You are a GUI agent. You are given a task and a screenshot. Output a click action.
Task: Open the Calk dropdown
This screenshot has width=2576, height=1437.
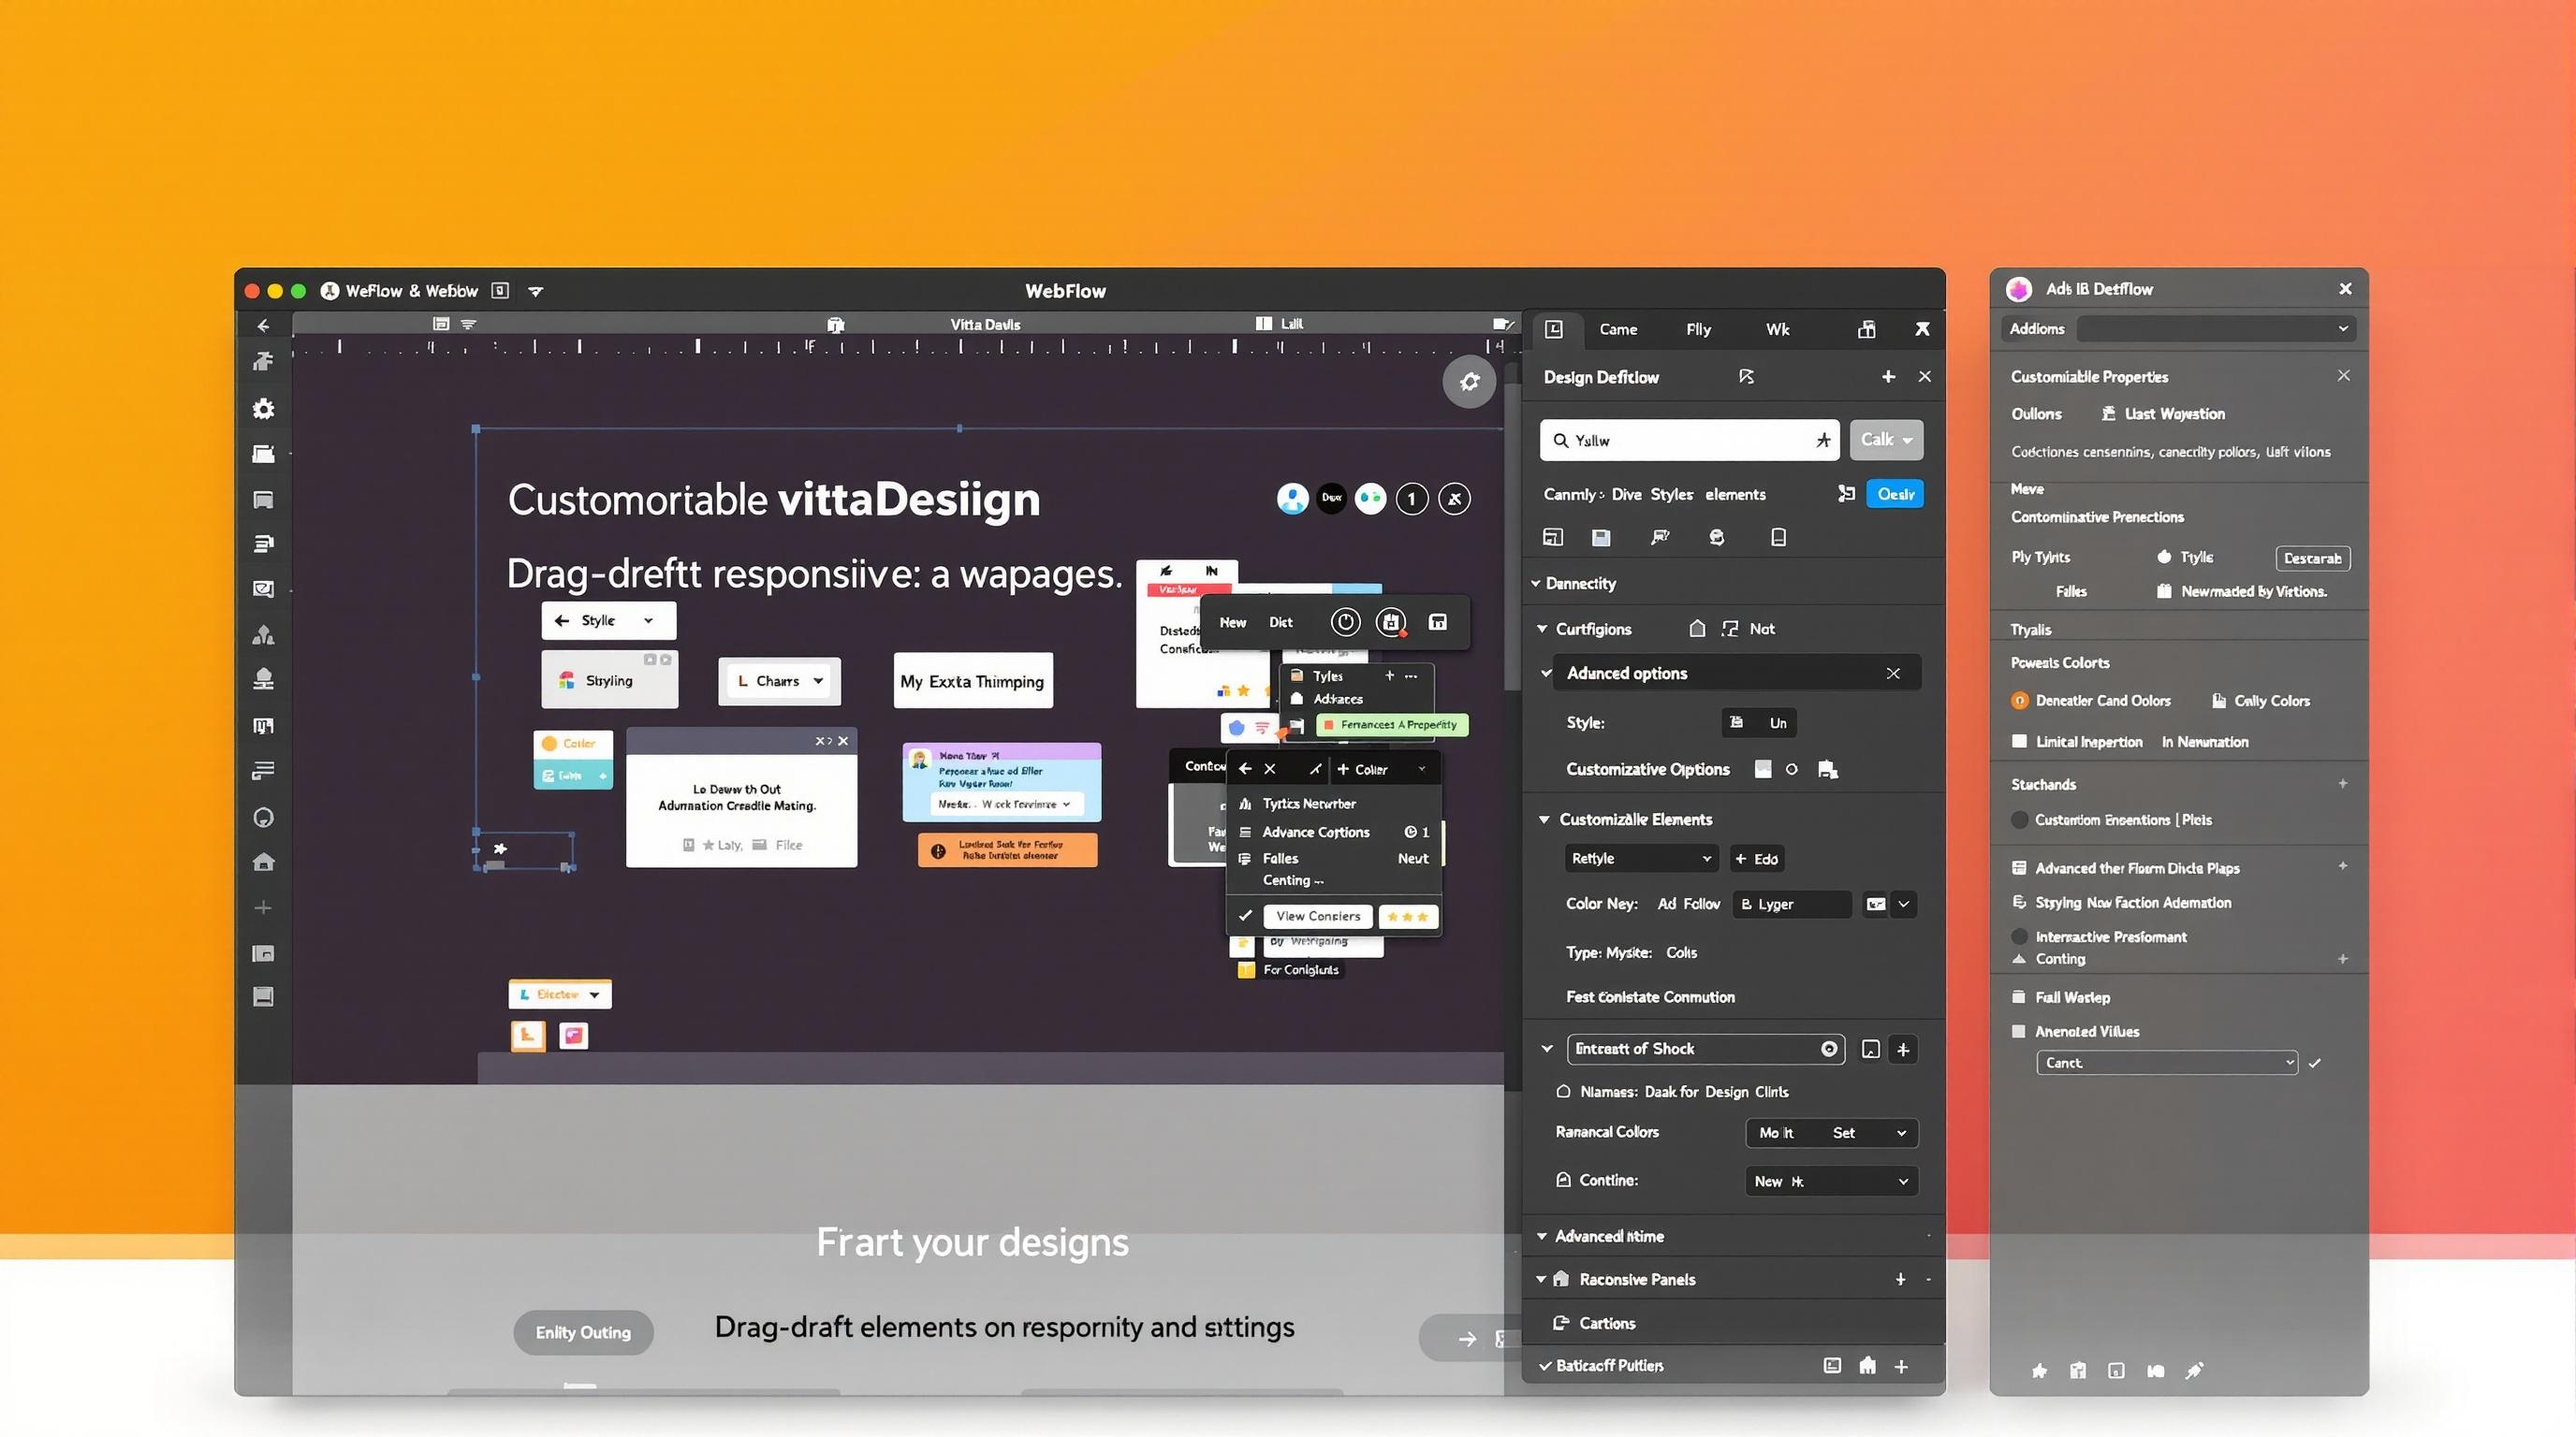[x=1886, y=440]
